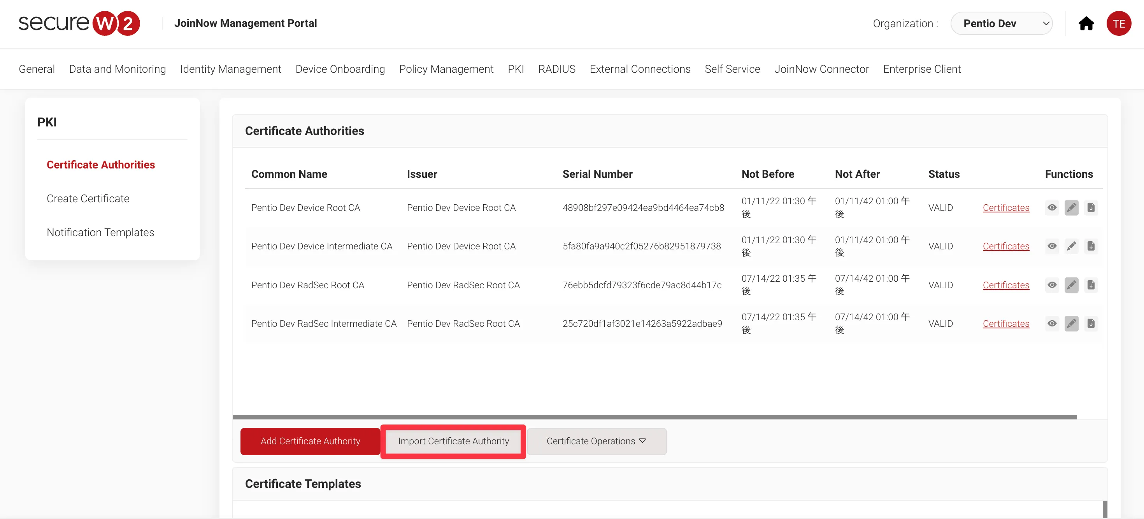This screenshot has width=1144, height=519.
Task: Edit the Pentio Dev RadSec Root CA
Action: click(1071, 284)
